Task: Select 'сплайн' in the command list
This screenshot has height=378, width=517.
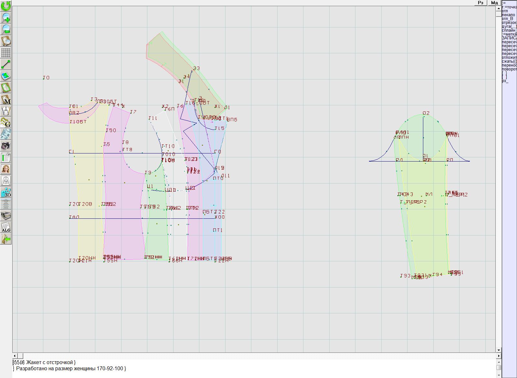Action: coord(509,30)
